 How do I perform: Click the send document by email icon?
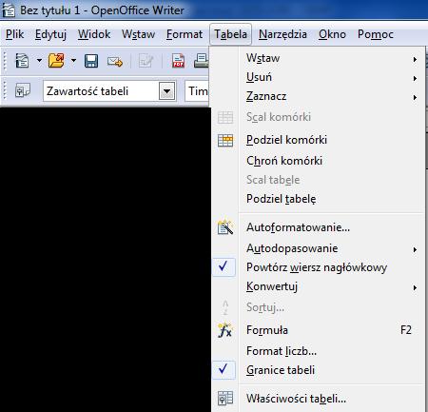coord(115,61)
